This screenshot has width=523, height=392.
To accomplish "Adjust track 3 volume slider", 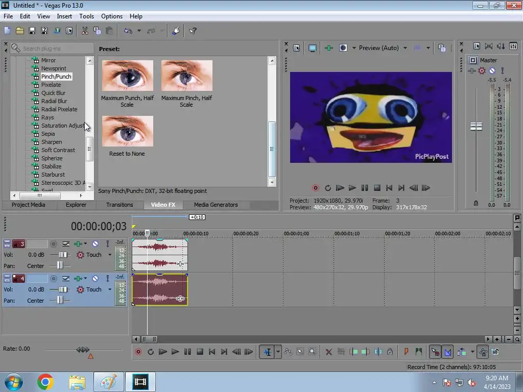I will coord(62,255).
